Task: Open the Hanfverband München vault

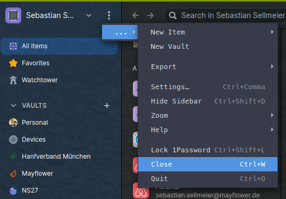Action: click(x=59, y=157)
